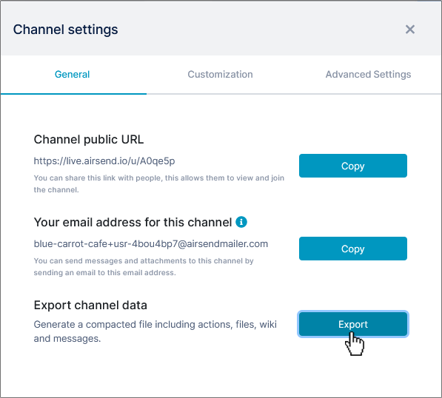Switch to the General tab

pyautogui.click(x=72, y=75)
